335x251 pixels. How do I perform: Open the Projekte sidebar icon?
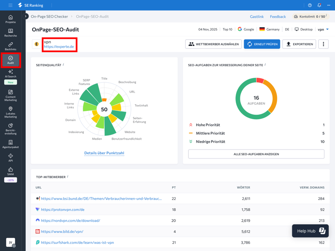pos(10,19)
